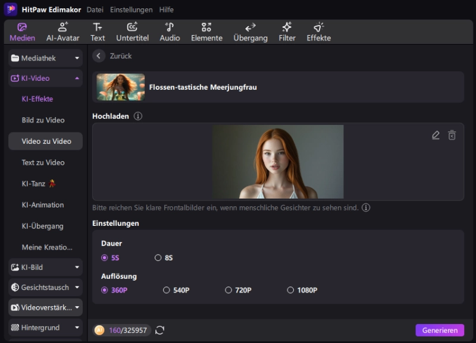Refresh the credits counter
Image resolution: width=476 pixels, height=343 pixels.
pyautogui.click(x=159, y=331)
